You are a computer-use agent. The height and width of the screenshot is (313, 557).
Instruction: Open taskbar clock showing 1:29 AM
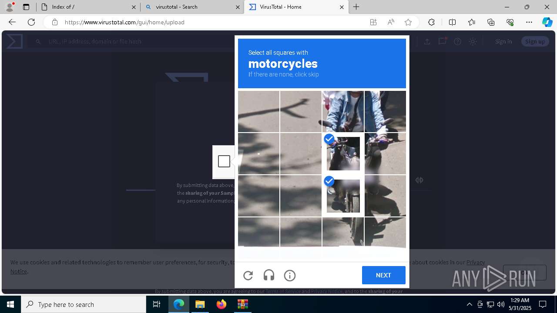coord(520,304)
